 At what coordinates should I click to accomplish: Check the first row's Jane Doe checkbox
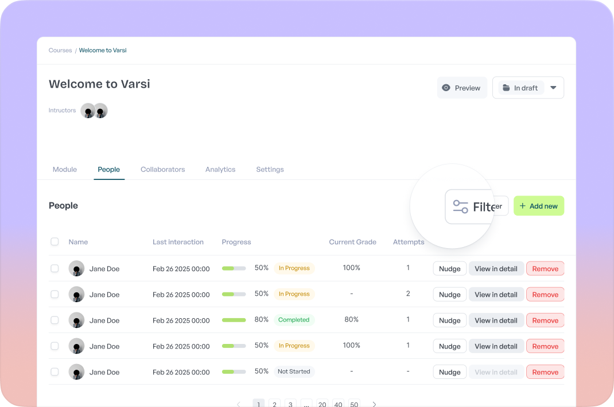(55, 268)
